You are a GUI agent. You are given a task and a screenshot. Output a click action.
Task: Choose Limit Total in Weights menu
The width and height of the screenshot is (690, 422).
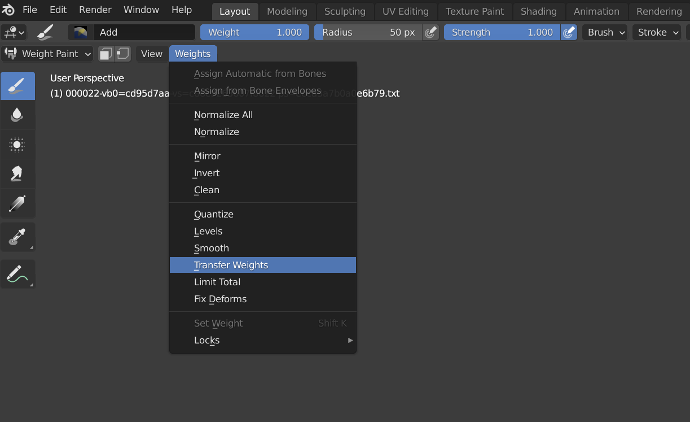coord(263,282)
